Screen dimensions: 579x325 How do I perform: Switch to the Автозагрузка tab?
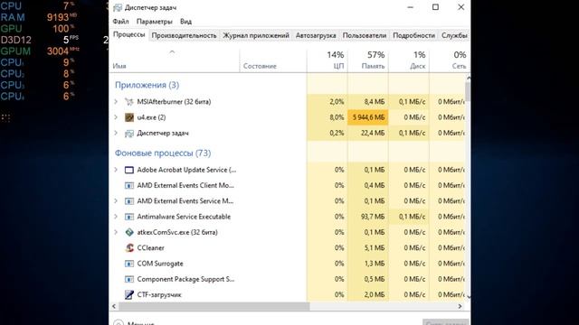[x=316, y=35]
